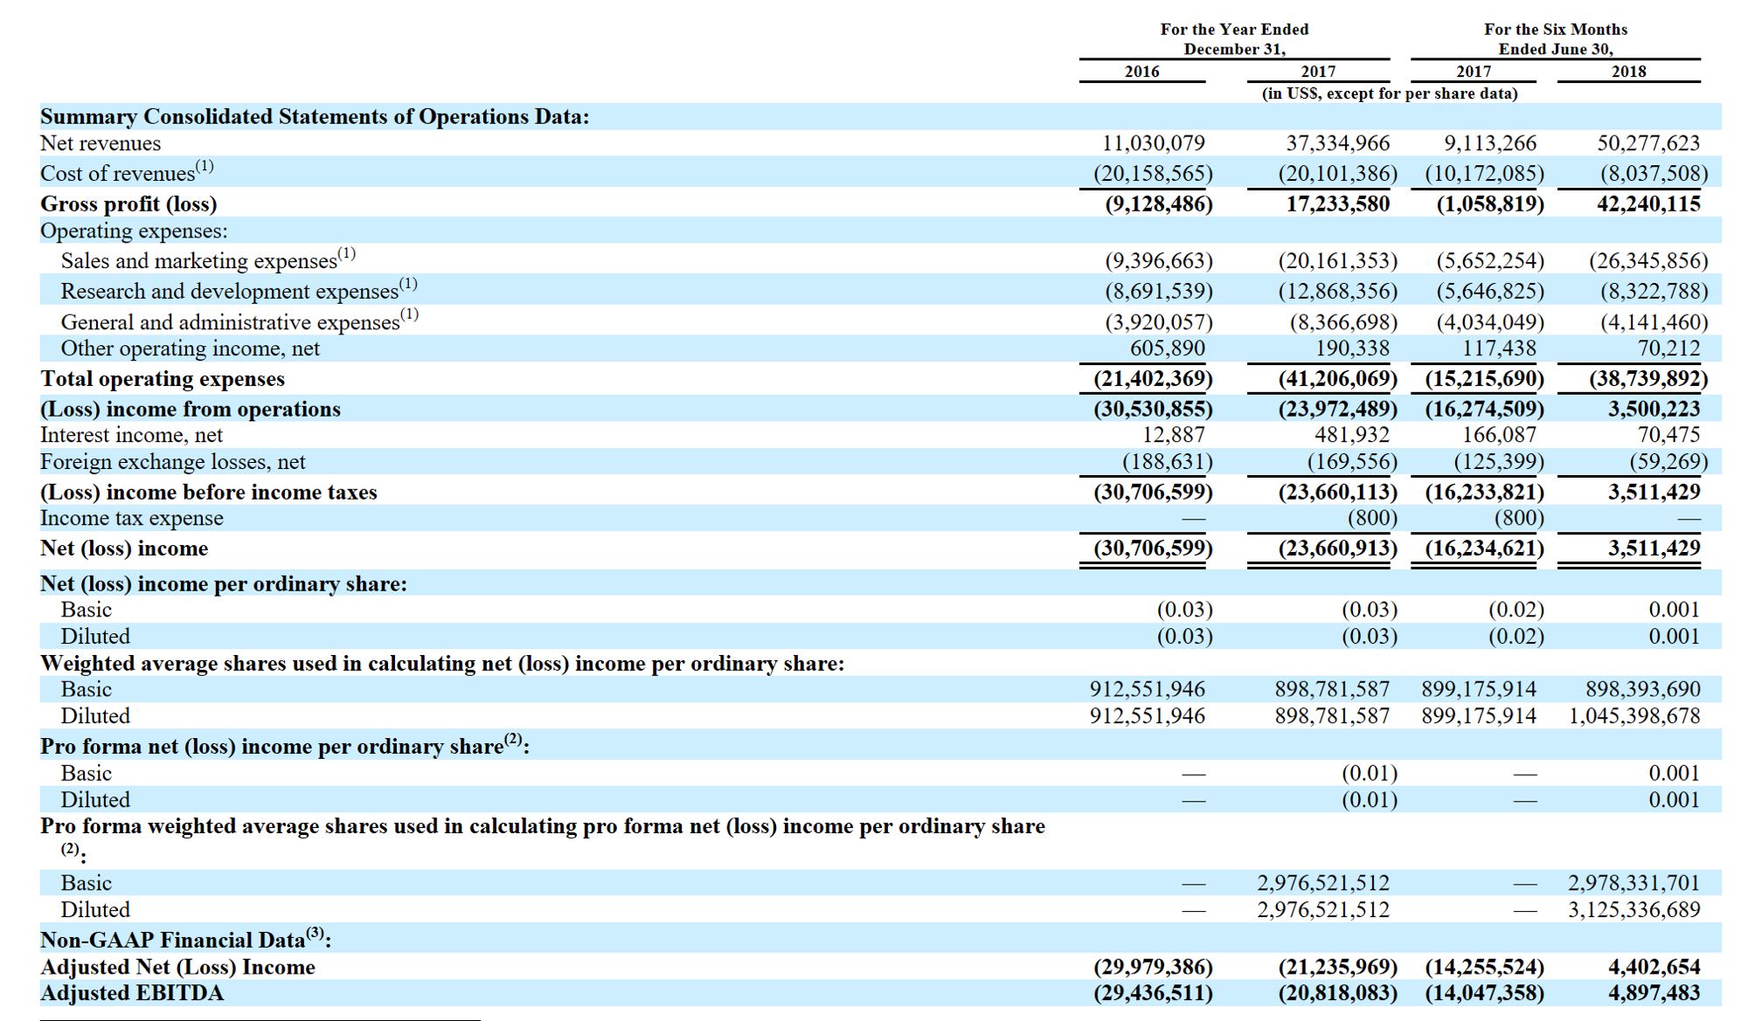
Task: Select the Gross profit (loss) row label
Action: point(128,204)
